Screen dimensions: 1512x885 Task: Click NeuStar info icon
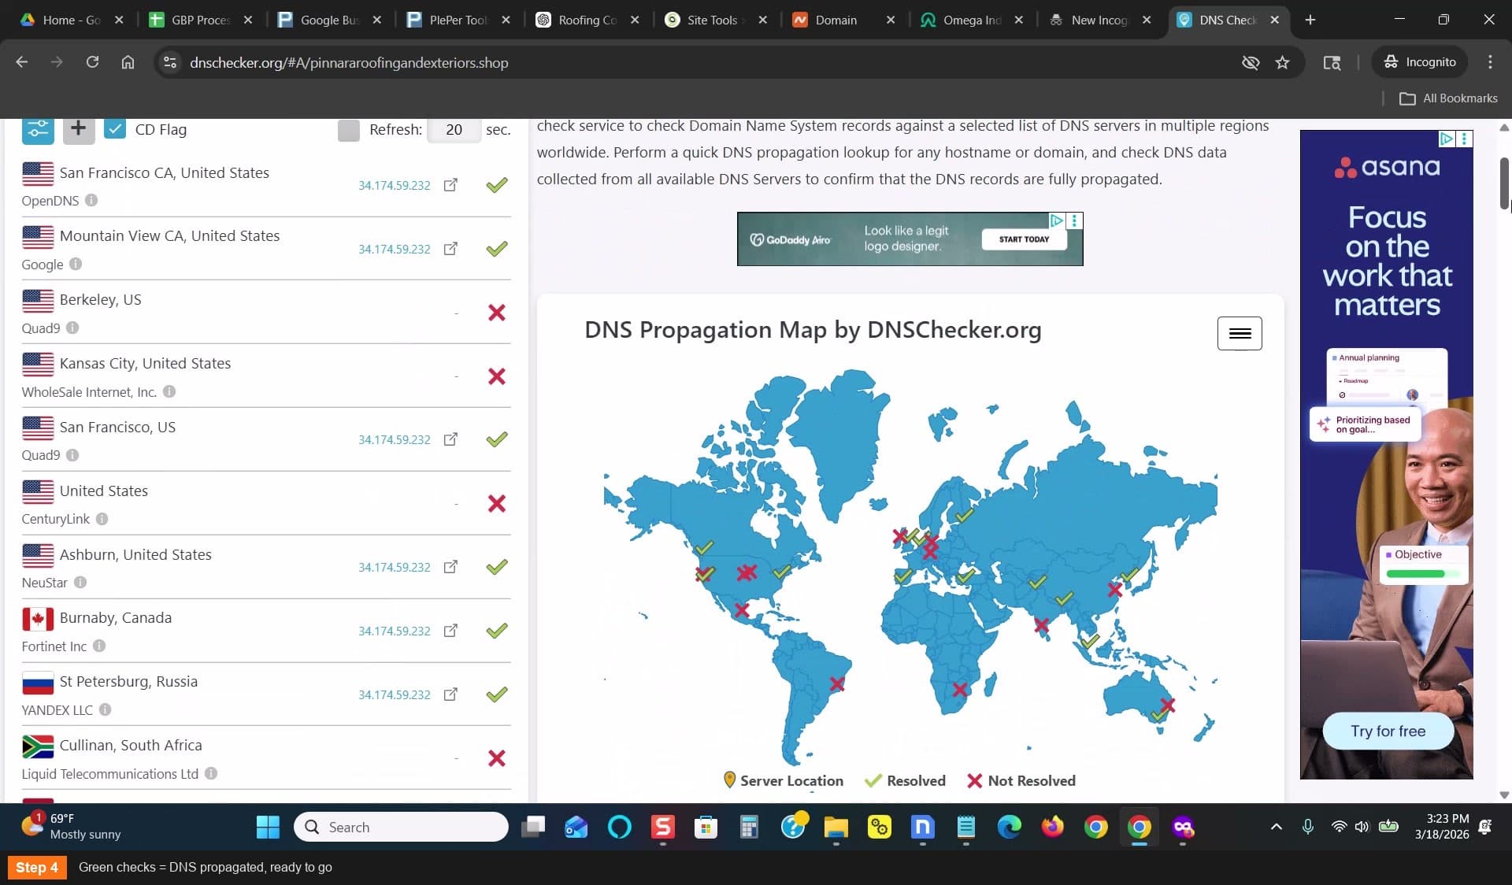[80, 583]
